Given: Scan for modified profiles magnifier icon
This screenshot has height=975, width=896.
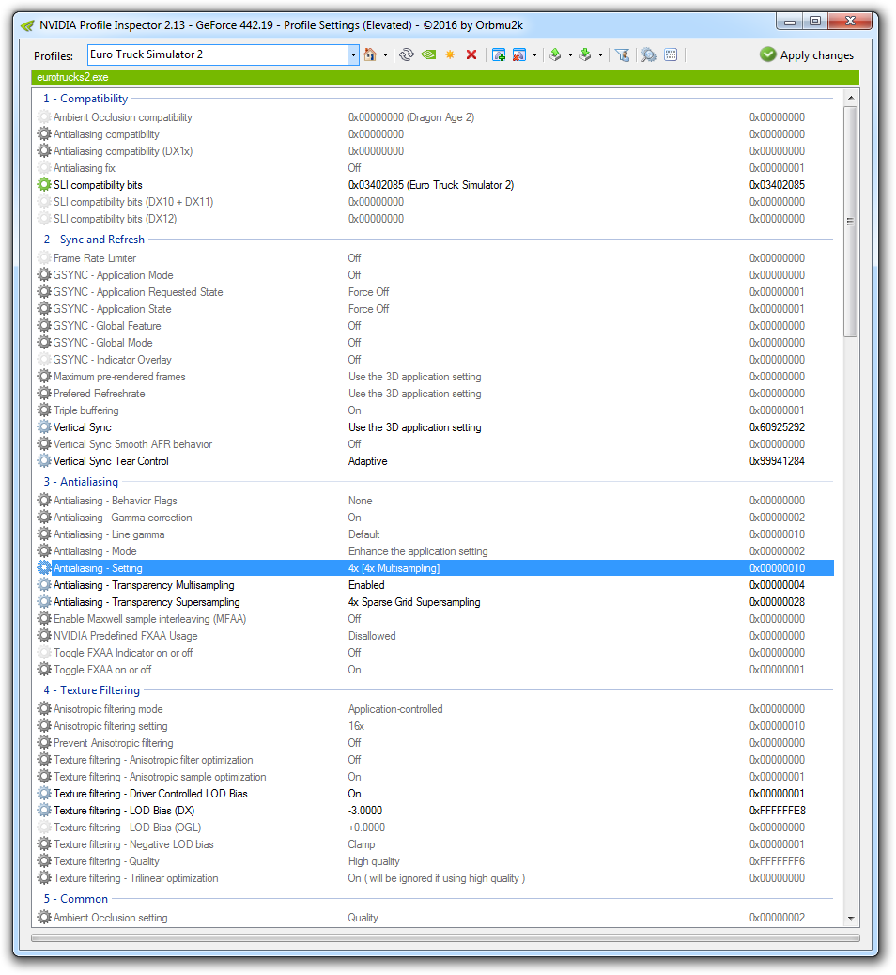Looking at the screenshot, I should tap(649, 54).
